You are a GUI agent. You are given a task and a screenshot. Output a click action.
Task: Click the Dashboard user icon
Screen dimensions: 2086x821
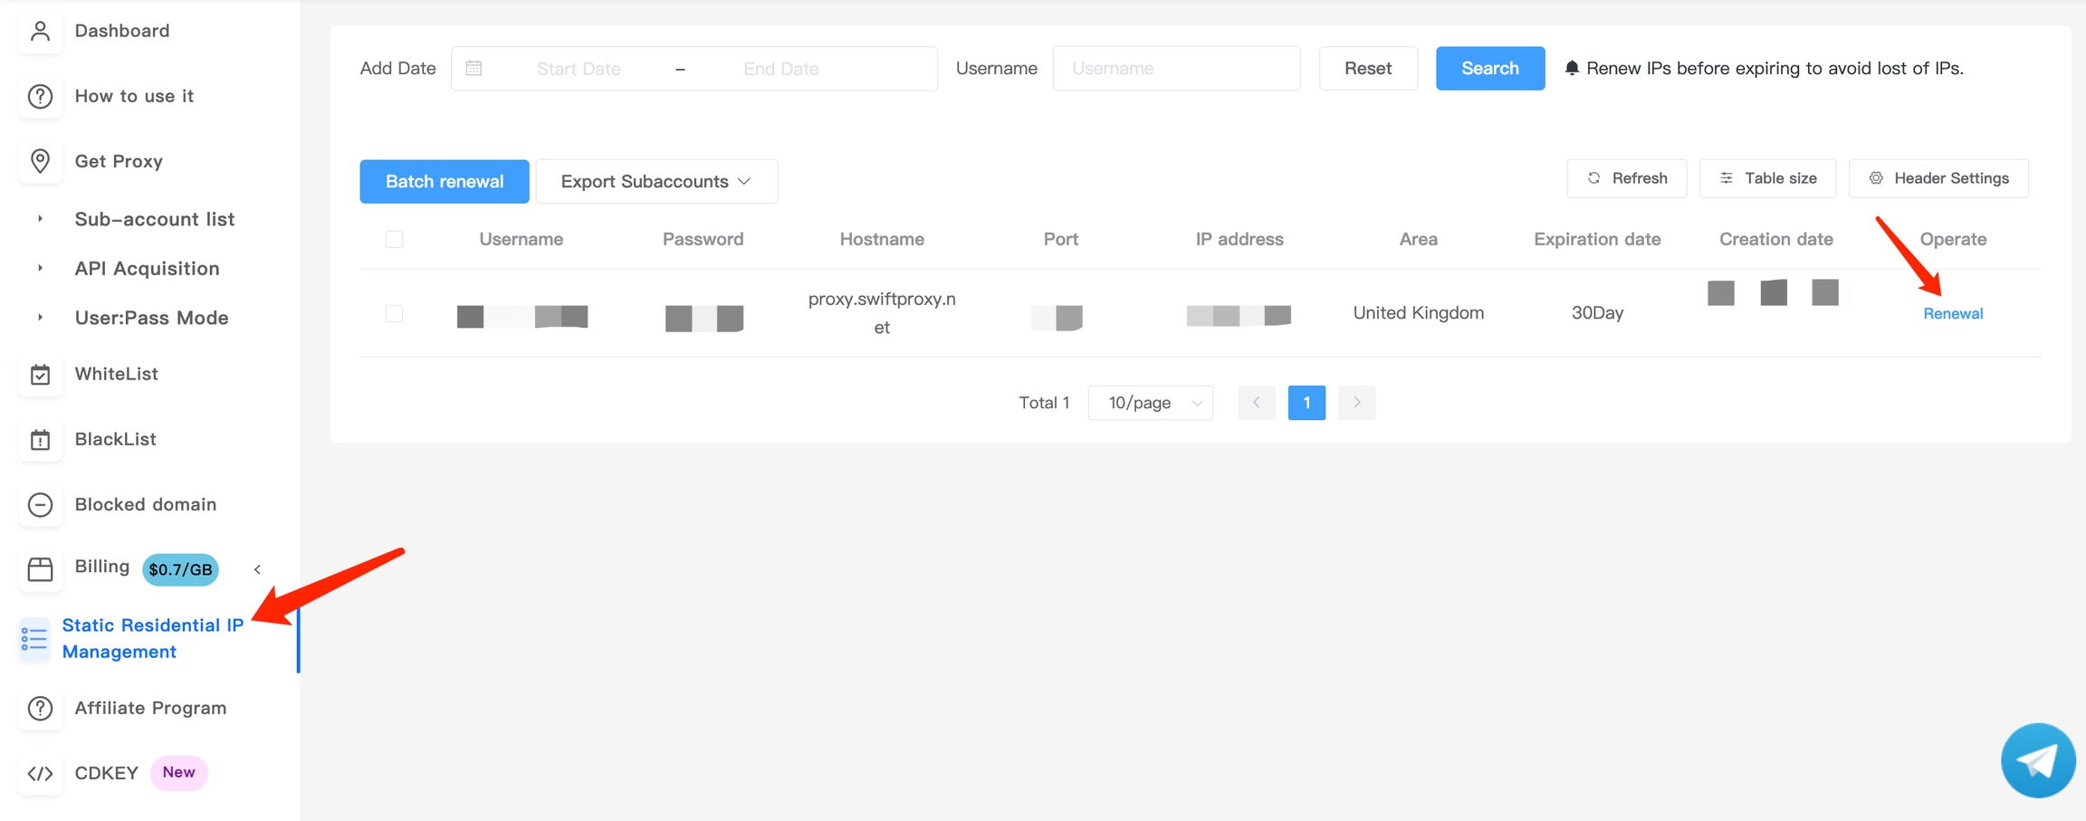(40, 31)
